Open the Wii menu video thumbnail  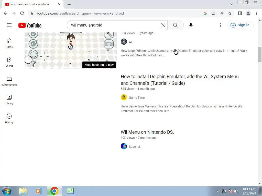71,51
